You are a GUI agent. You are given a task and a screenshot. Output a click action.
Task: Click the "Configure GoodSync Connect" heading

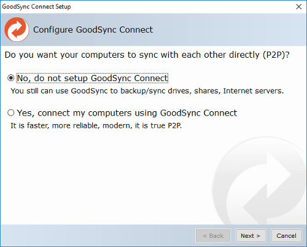pyautogui.click(x=93, y=29)
